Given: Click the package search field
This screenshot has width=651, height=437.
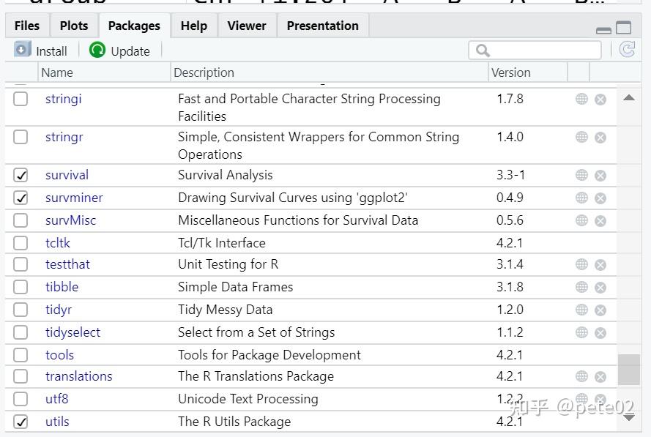Looking at the screenshot, I should click(x=542, y=50).
